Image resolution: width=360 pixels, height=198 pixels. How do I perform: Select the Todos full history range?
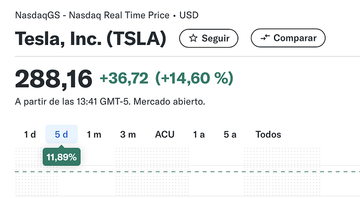tap(268, 134)
